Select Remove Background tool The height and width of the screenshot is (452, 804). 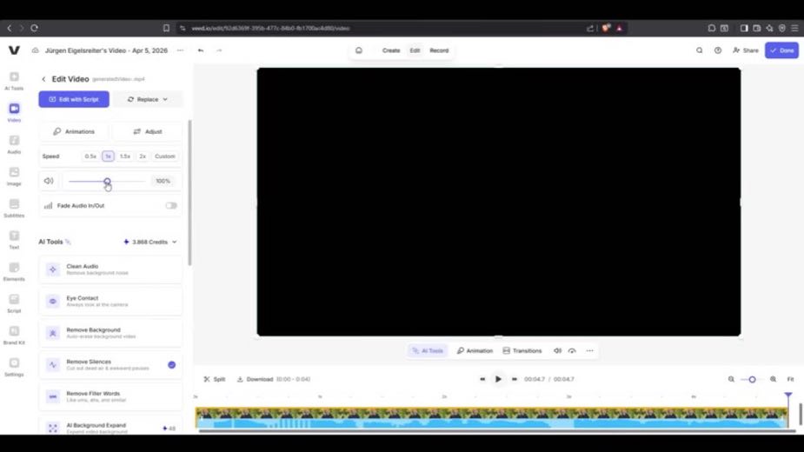click(110, 333)
